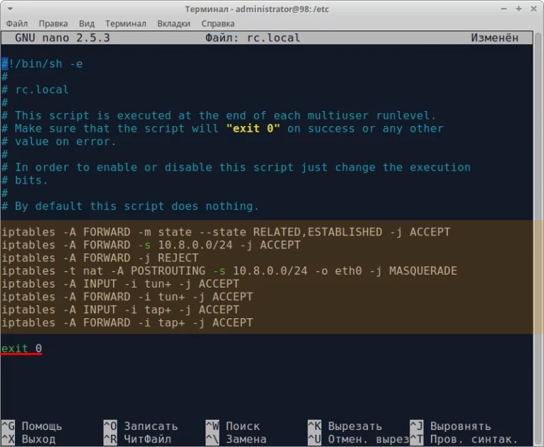Image resolution: width=544 pixels, height=447 pixels.
Task: Click the #!/bin/sh -e shebang line
Action: 43,64
